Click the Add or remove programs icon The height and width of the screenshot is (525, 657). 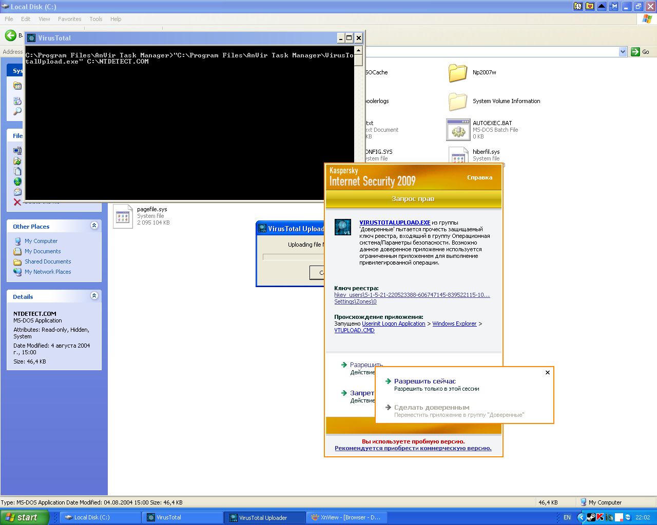[x=17, y=101]
